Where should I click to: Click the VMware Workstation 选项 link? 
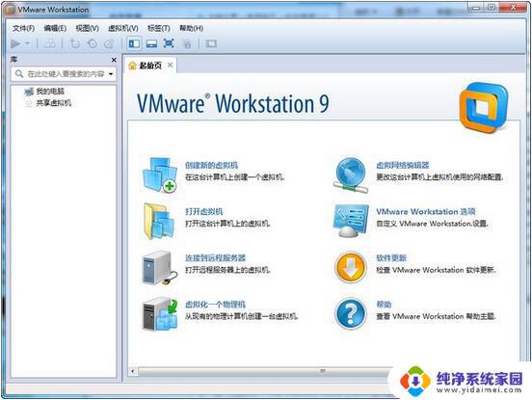coord(426,212)
